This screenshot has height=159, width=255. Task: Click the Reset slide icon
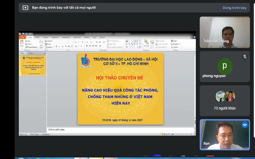point(46,44)
